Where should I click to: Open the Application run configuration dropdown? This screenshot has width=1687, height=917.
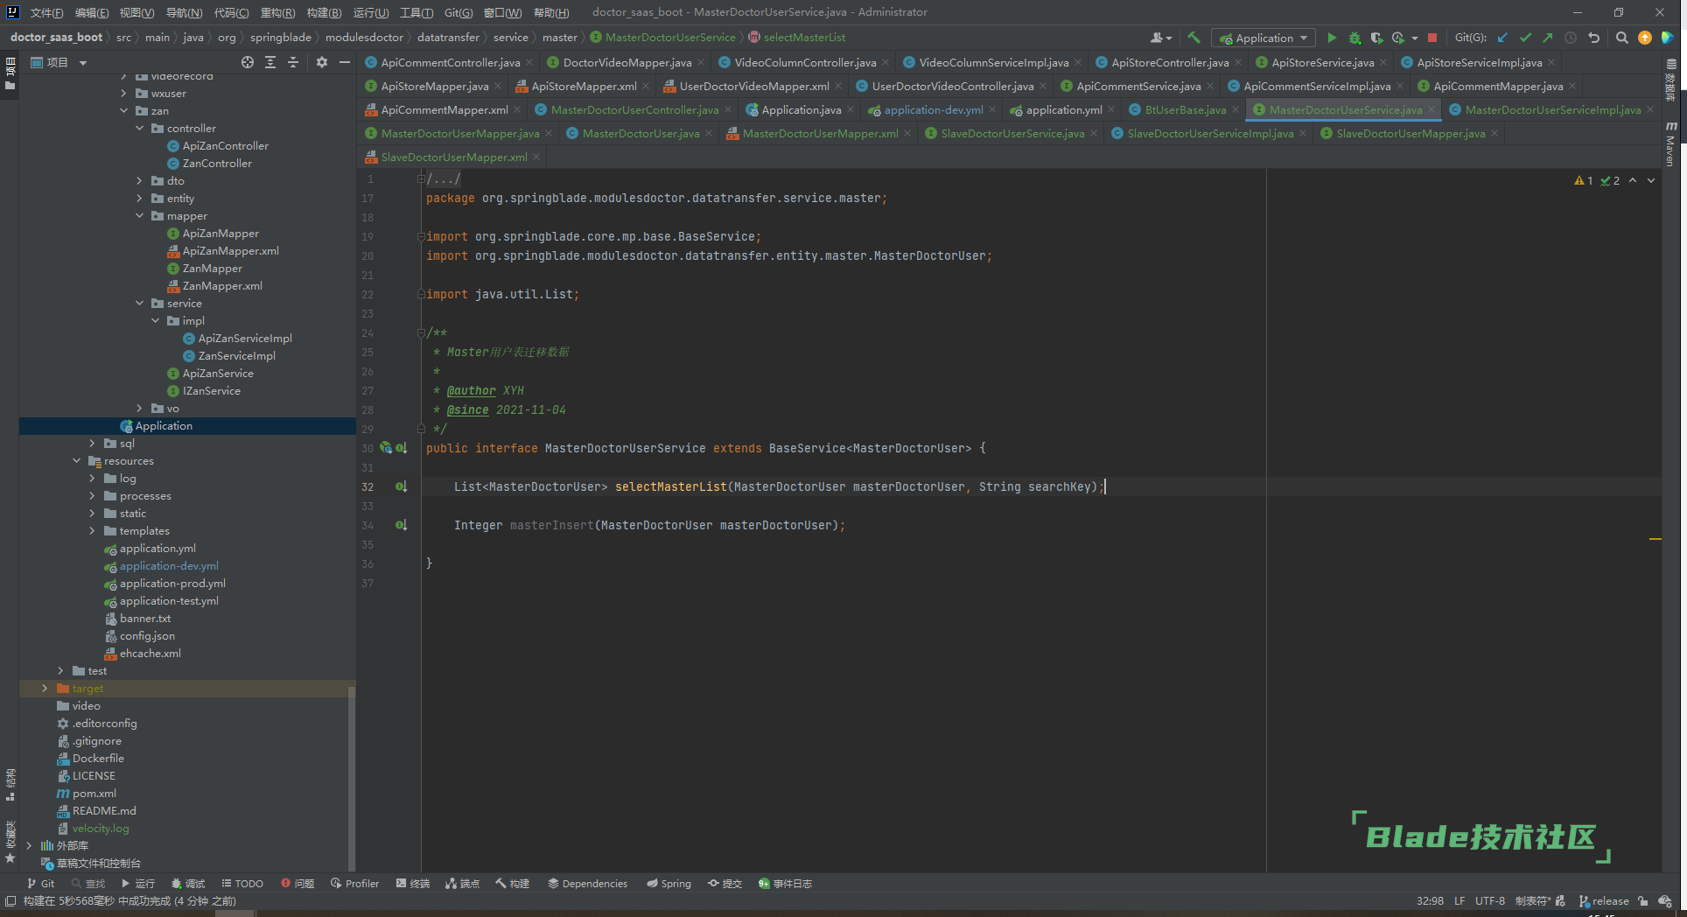click(x=1263, y=38)
